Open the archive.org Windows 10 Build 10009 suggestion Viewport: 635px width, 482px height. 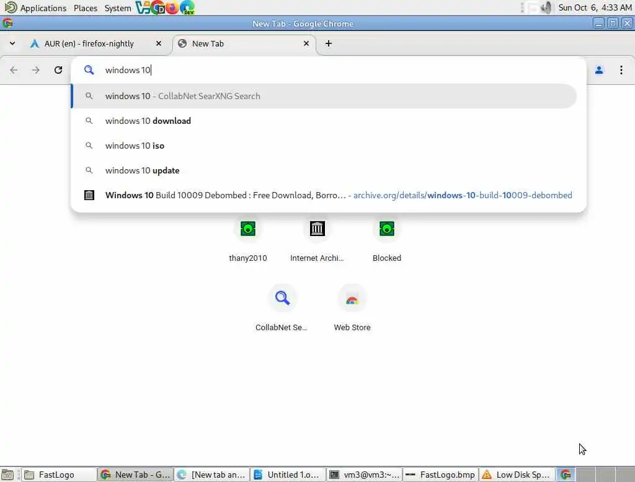324,195
